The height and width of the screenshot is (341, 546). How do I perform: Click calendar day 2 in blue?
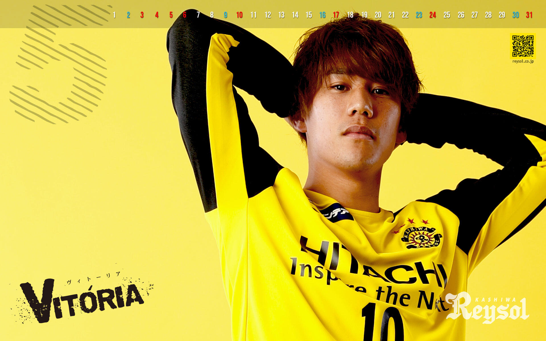[x=129, y=15]
